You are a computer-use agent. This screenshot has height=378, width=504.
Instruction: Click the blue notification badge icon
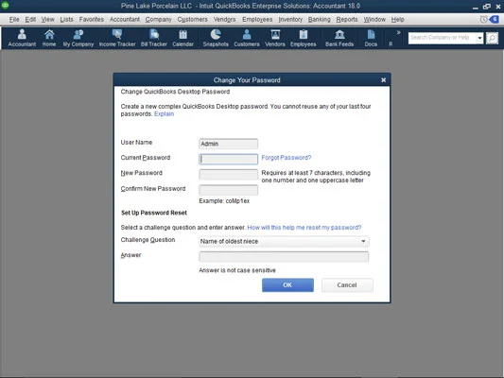(x=494, y=20)
